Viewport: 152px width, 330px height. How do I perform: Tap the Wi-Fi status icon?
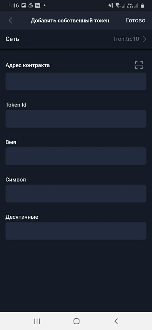tap(118, 5)
